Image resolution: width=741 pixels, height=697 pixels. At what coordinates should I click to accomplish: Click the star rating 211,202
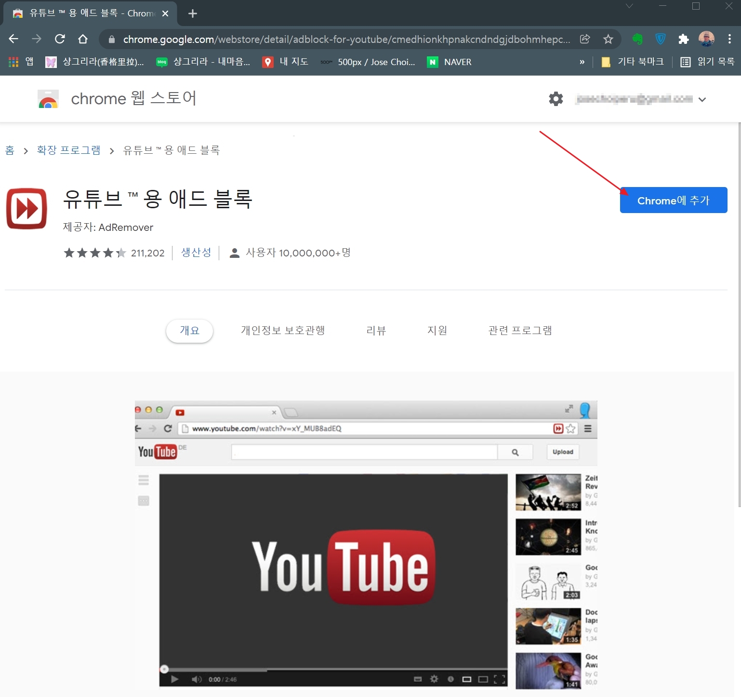(x=114, y=253)
